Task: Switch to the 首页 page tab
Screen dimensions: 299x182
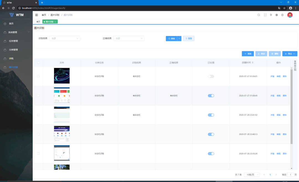Action: click(38, 22)
